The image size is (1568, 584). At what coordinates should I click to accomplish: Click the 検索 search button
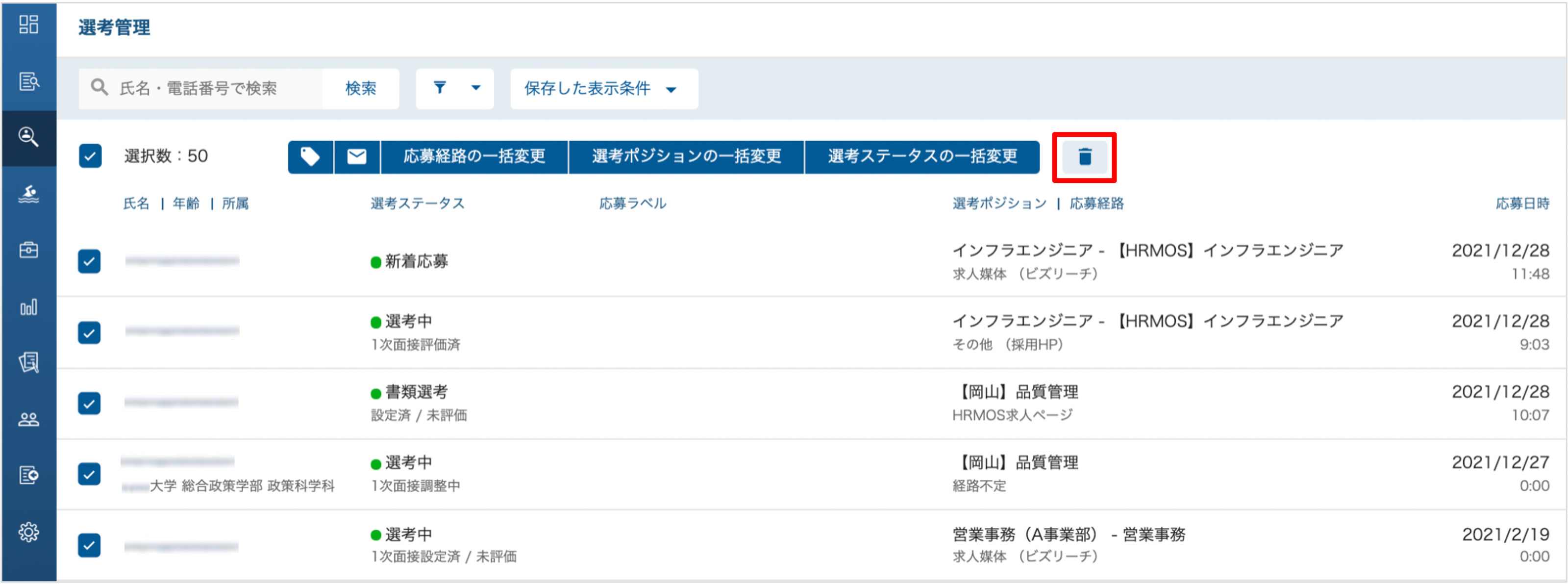361,89
